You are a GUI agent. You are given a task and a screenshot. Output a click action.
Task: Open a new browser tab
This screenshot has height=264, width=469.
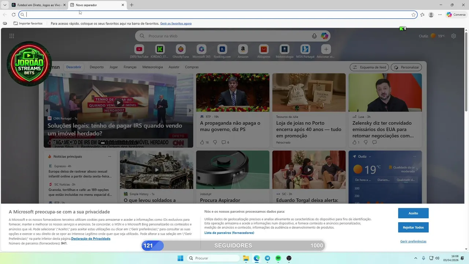[x=132, y=5]
